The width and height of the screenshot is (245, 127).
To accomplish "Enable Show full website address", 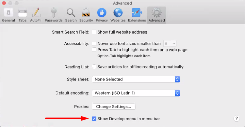I will [94, 32].
